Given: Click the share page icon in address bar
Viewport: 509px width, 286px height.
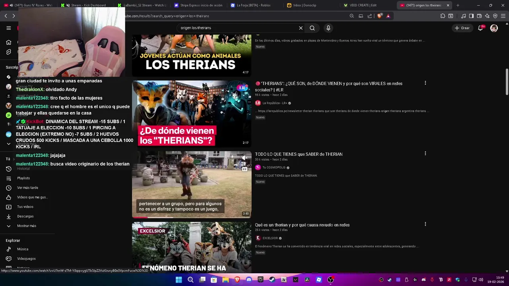Looking at the screenshot, I should [x=370, y=16].
